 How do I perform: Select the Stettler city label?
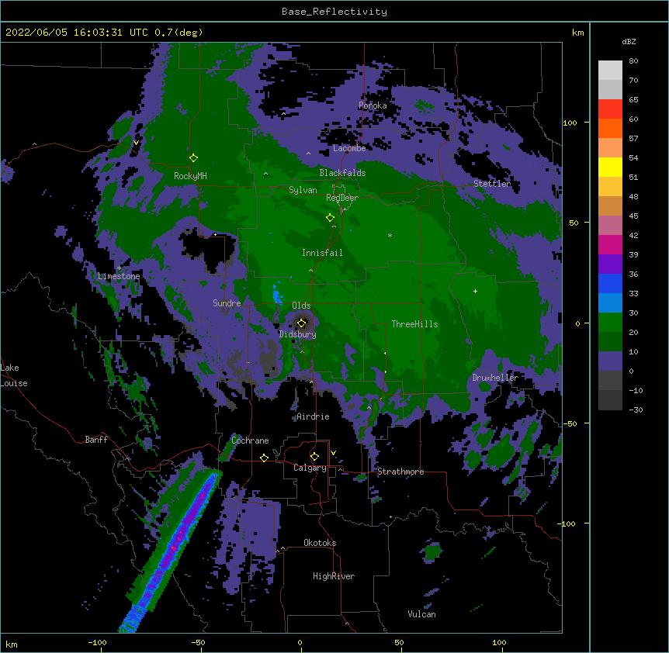coord(492,184)
